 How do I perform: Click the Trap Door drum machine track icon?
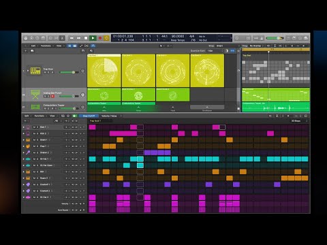[x=35, y=71]
